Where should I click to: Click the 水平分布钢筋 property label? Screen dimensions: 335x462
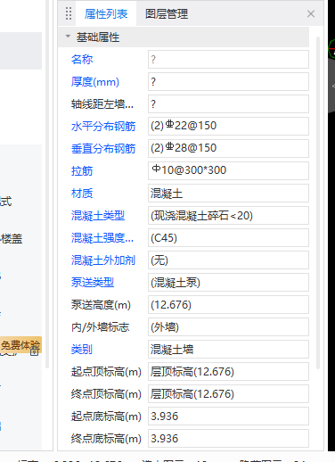coord(103,127)
